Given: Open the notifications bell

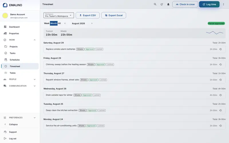Looking at the screenshot, I should click(168, 4).
